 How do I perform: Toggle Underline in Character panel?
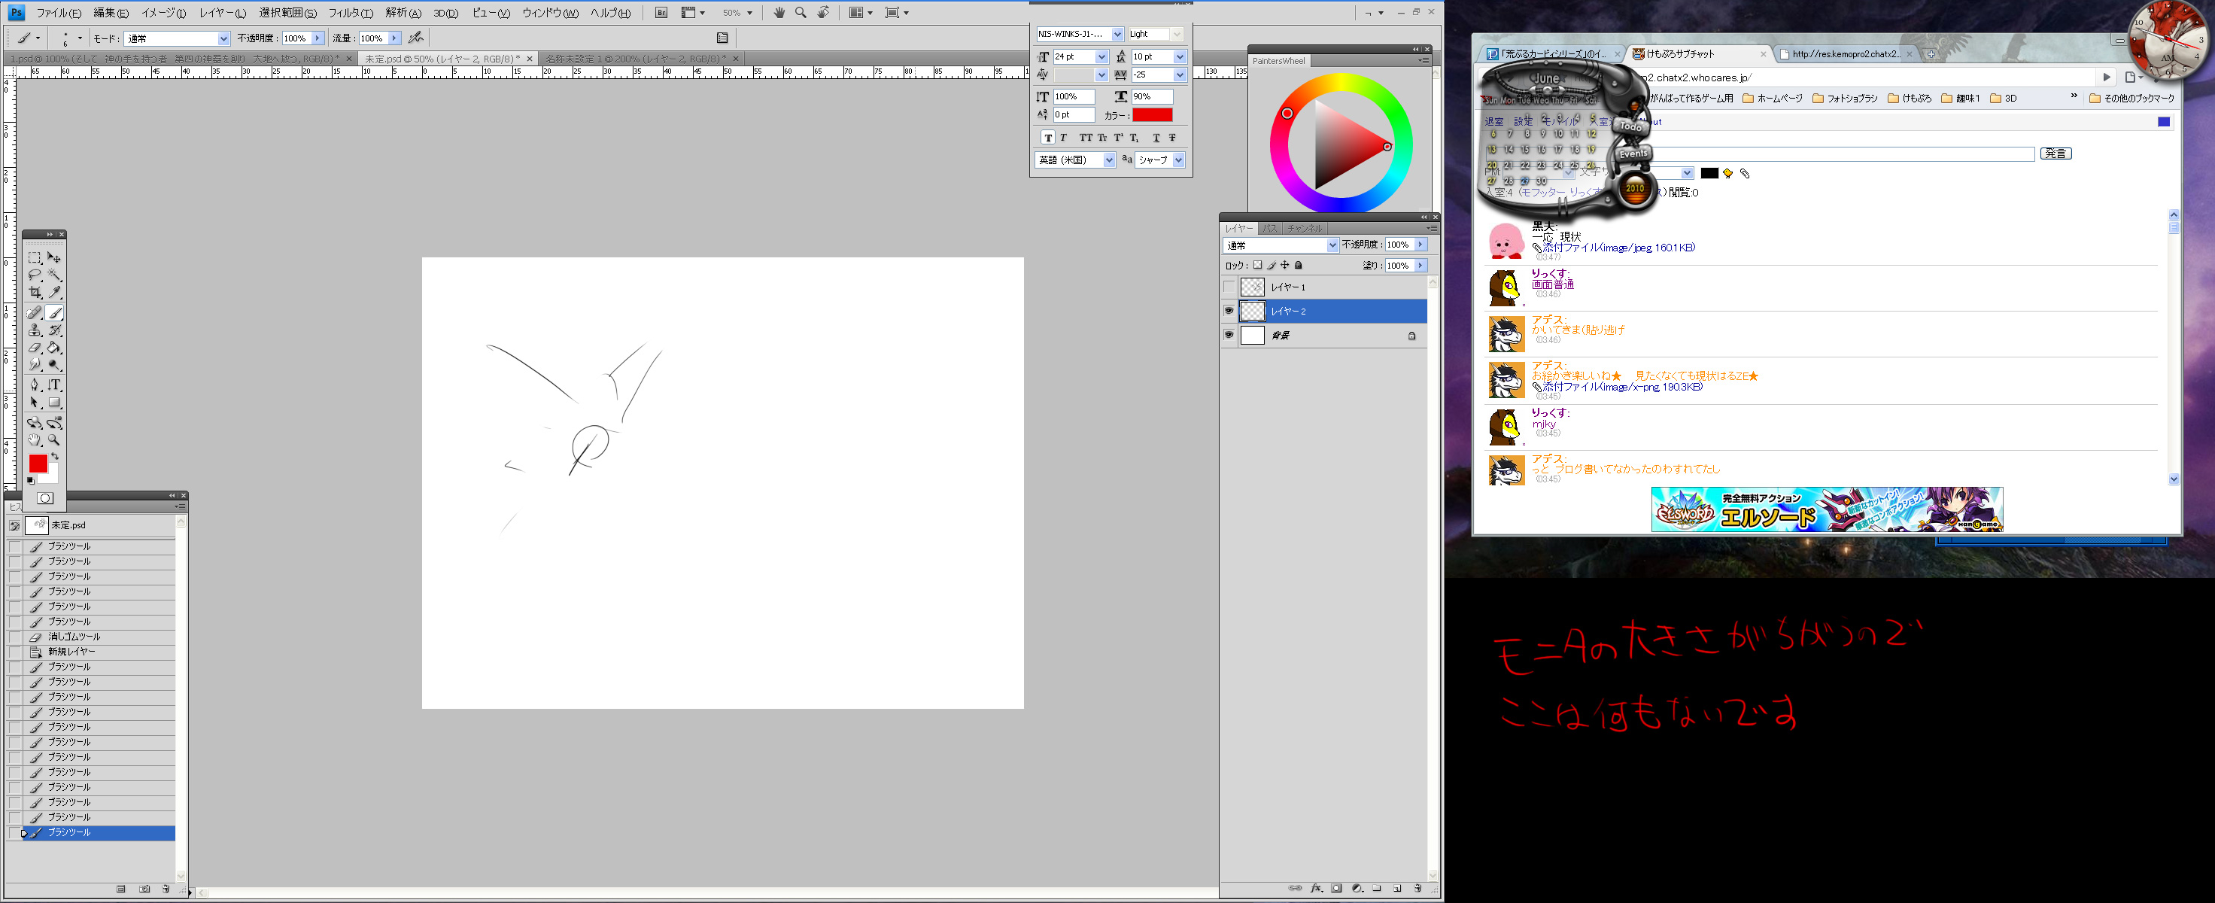pyautogui.click(x=1156, y=138)
